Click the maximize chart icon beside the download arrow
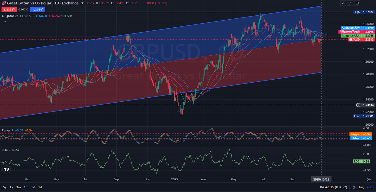Screen dimensions: 376x192 pos(350,3)
